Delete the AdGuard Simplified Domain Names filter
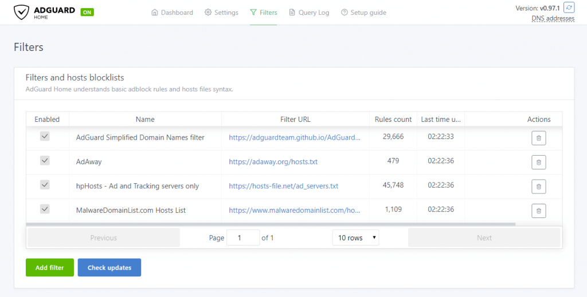 coord(539,138)
